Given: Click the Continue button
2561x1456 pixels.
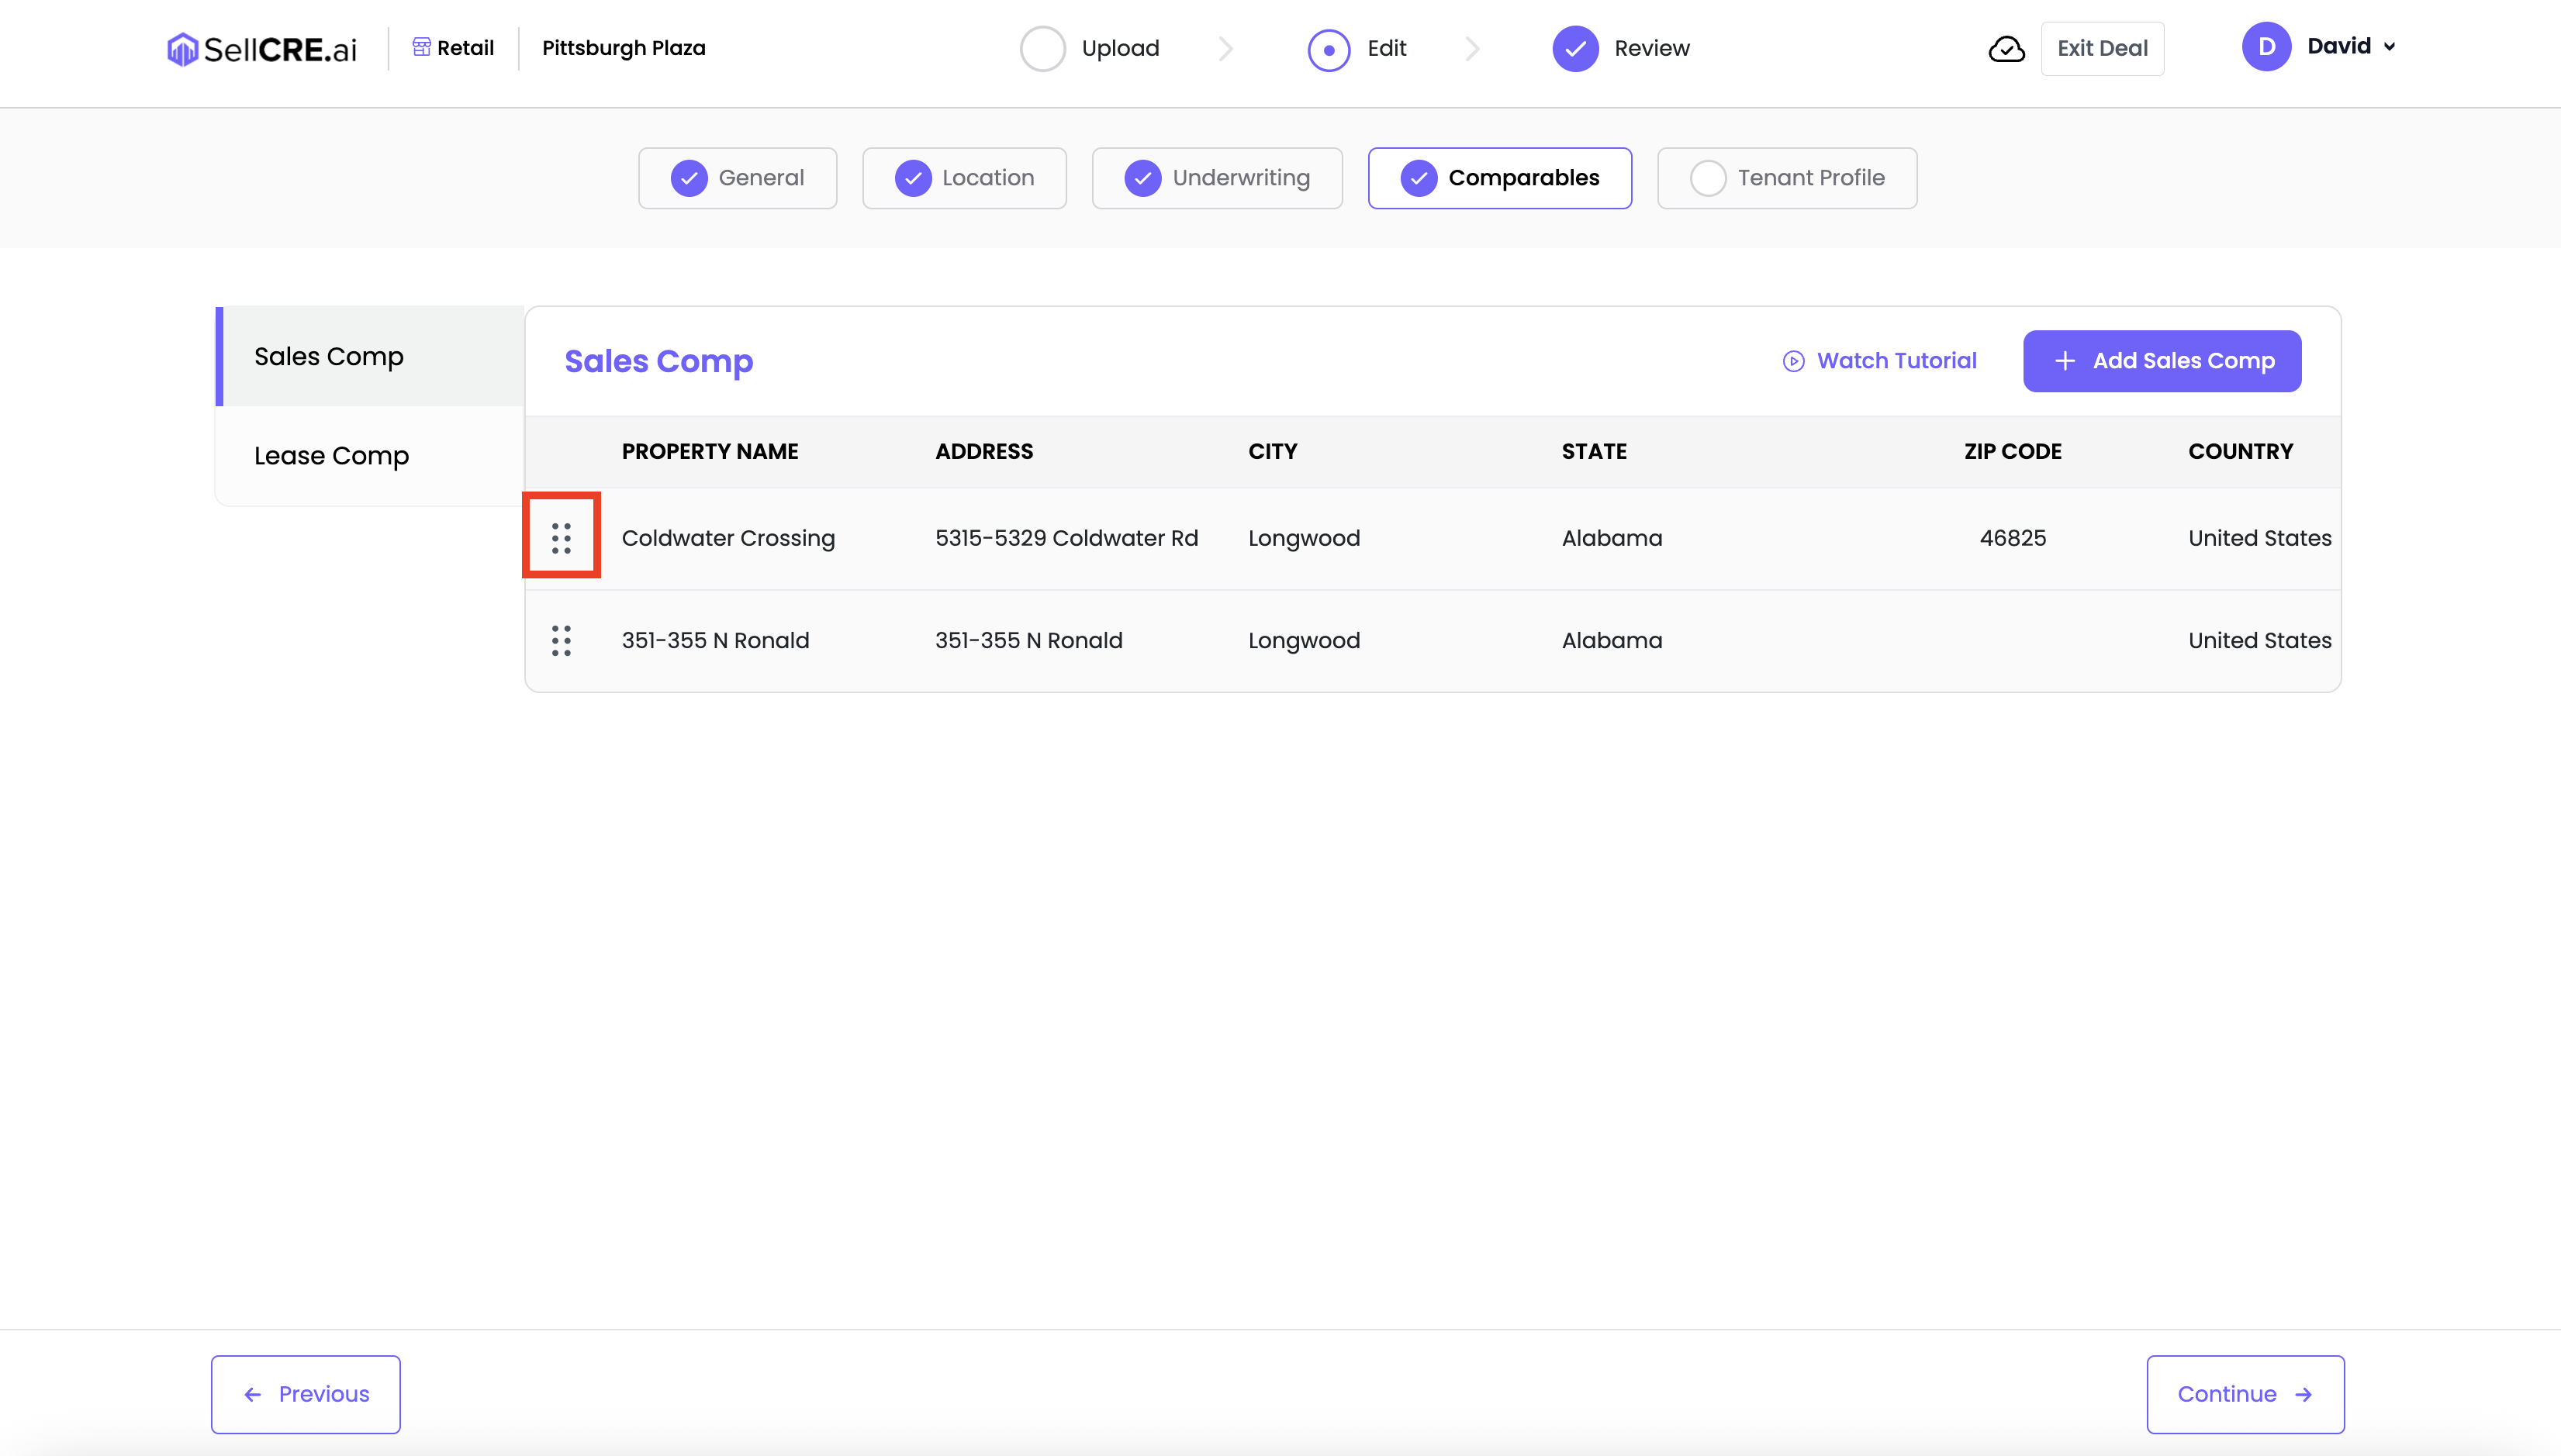Looking at the screenshot, I should [2245, 1394].
